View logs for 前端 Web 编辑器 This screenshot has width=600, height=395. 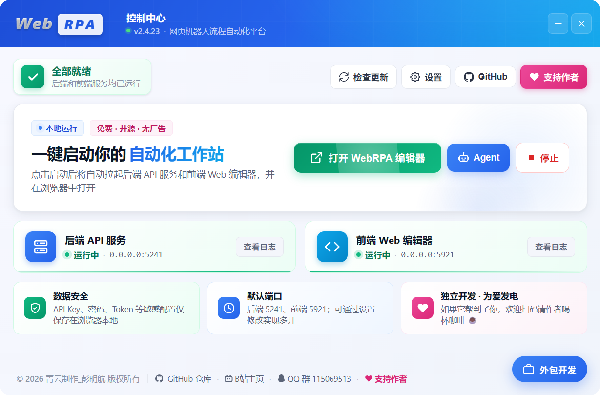click(x=551, y=247)
